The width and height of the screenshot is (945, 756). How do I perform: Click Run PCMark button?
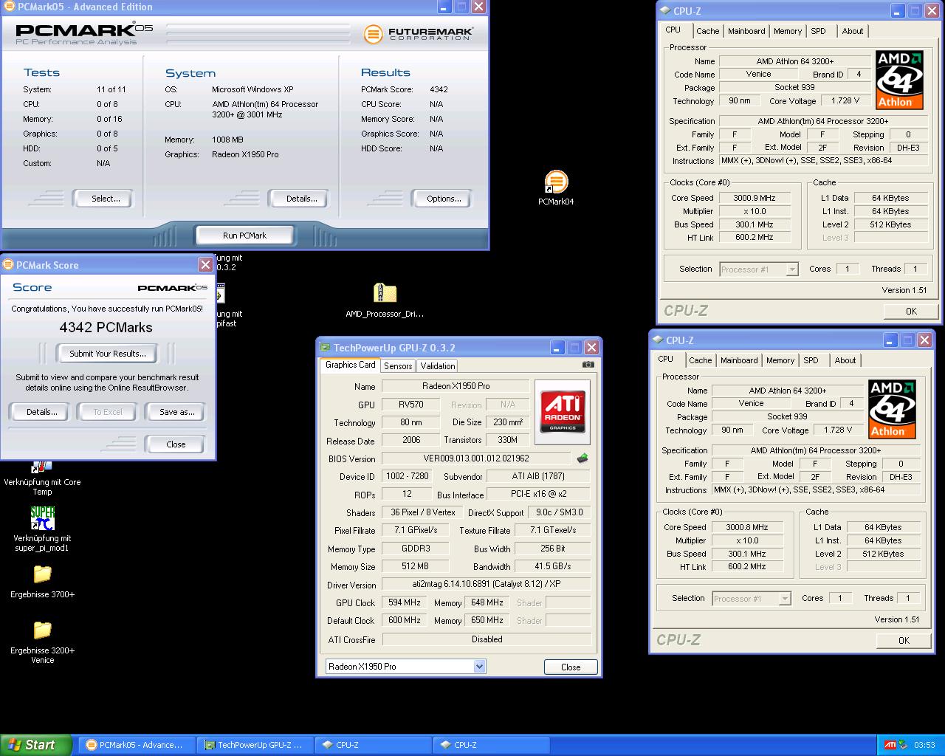[x=244, y=236]
